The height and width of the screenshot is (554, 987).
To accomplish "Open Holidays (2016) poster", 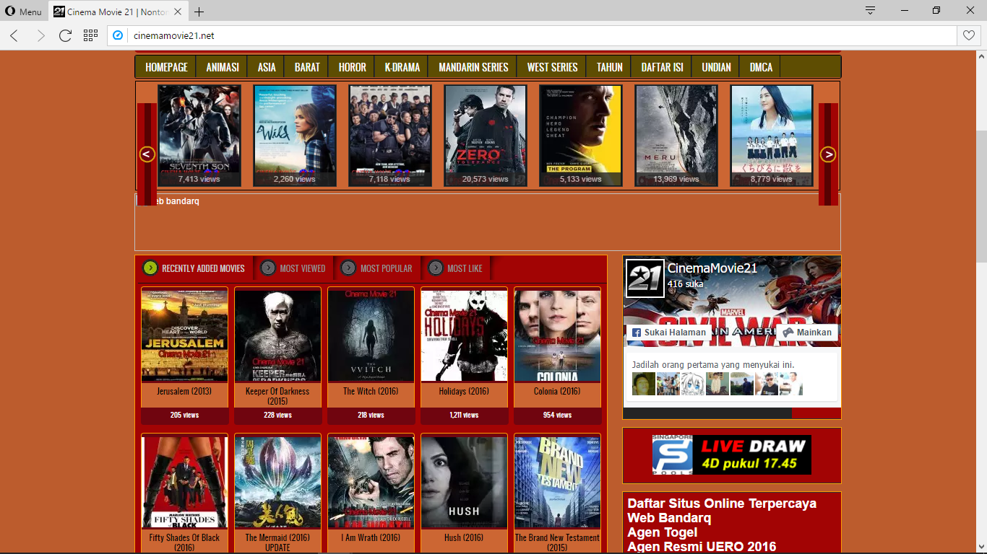I will [x=464, y=335].
